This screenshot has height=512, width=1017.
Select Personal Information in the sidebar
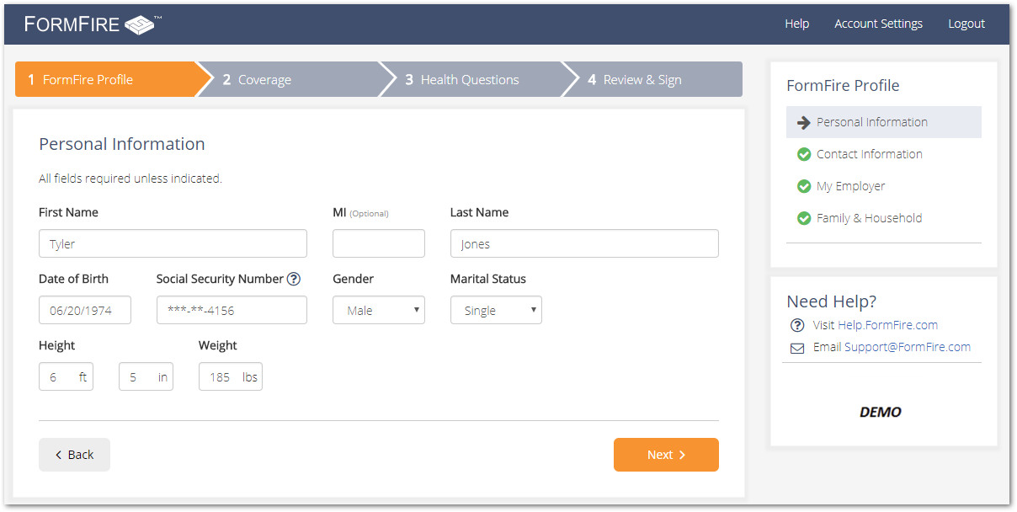pyautogui.click(x=884, y=122)
